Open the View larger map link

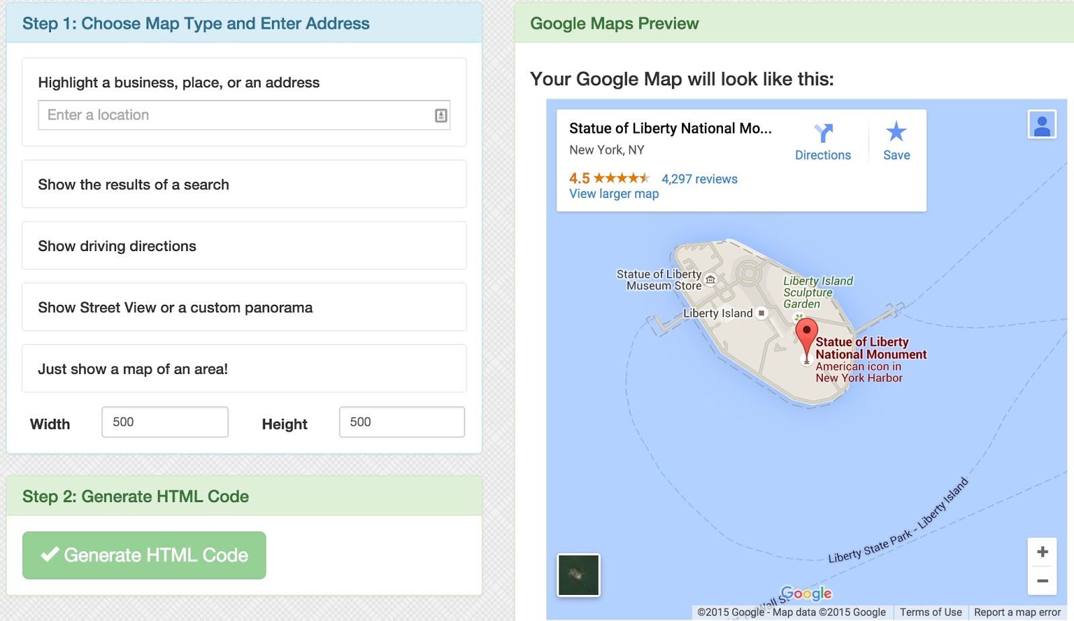[x=614, y=194]
